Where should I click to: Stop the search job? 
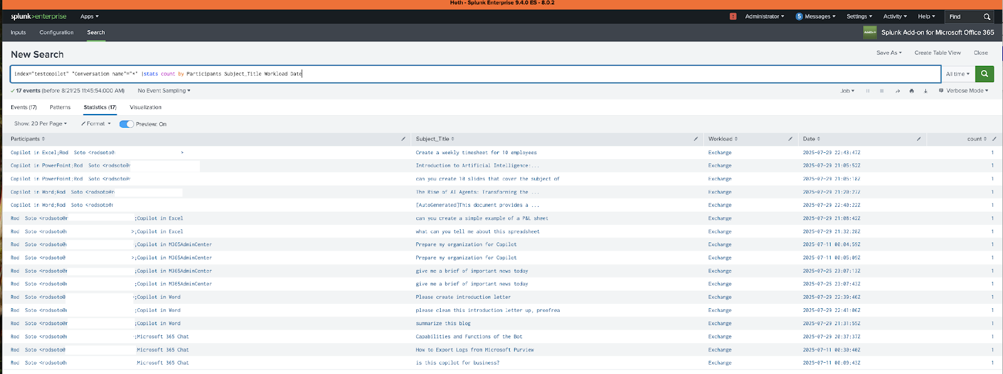pyautogui.click(x=881, y=91)
